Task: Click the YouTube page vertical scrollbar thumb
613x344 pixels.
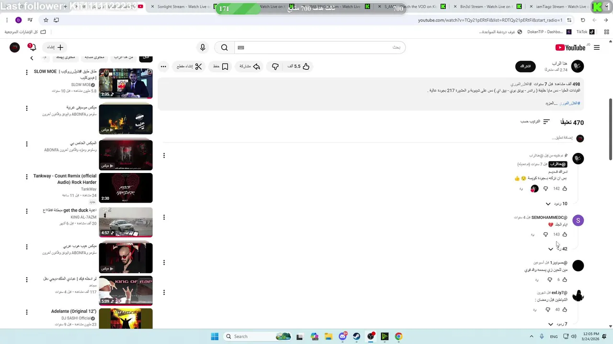Action: pyautogui.click(x=610, y=129)
